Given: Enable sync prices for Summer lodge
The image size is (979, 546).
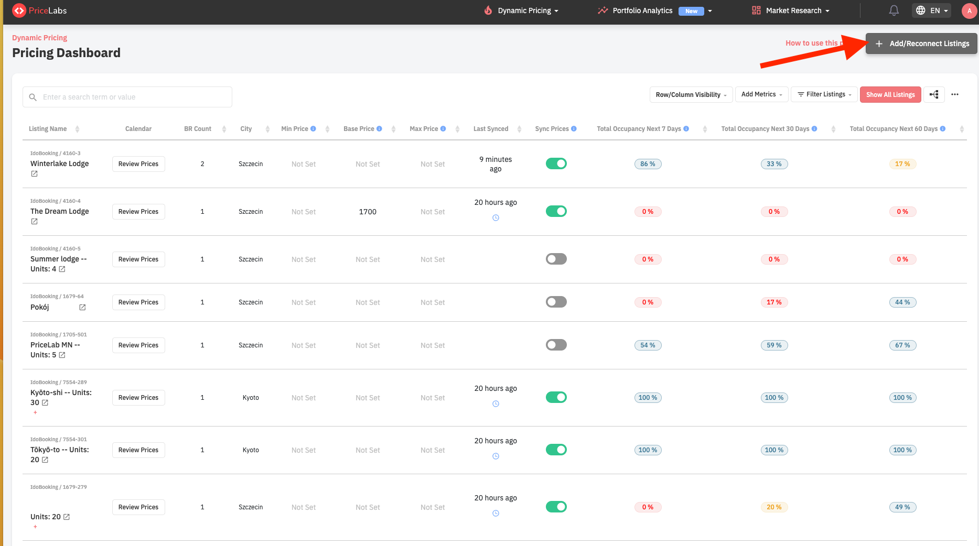Looking at the screenshot, I should click(x=556, y=259).
